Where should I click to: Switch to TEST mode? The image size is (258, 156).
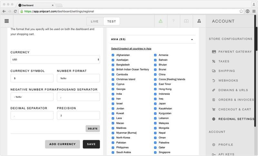pyautogui.click(x=112, y=21)
